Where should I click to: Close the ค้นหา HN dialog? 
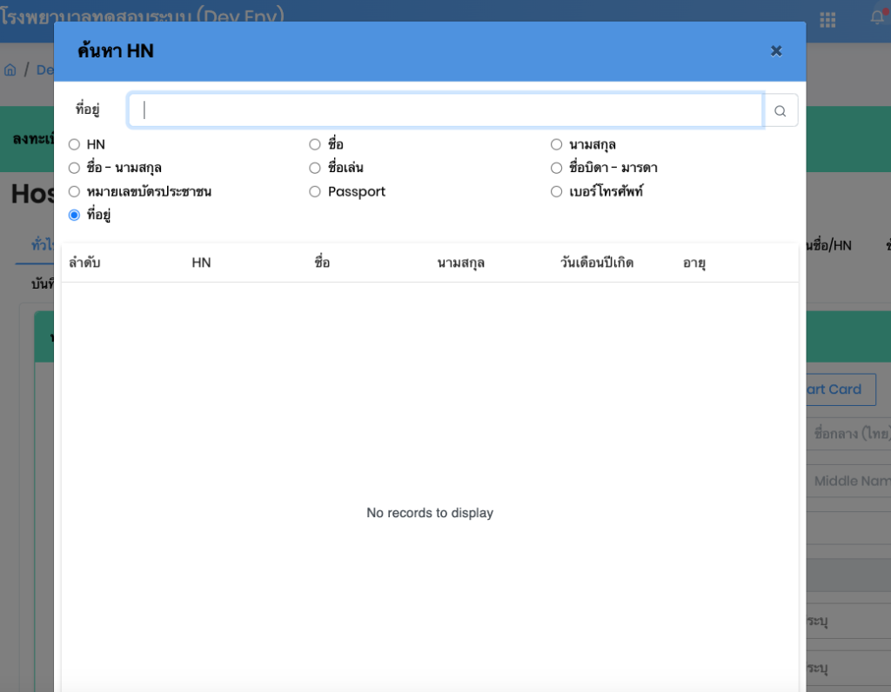[x=776, y=51]
